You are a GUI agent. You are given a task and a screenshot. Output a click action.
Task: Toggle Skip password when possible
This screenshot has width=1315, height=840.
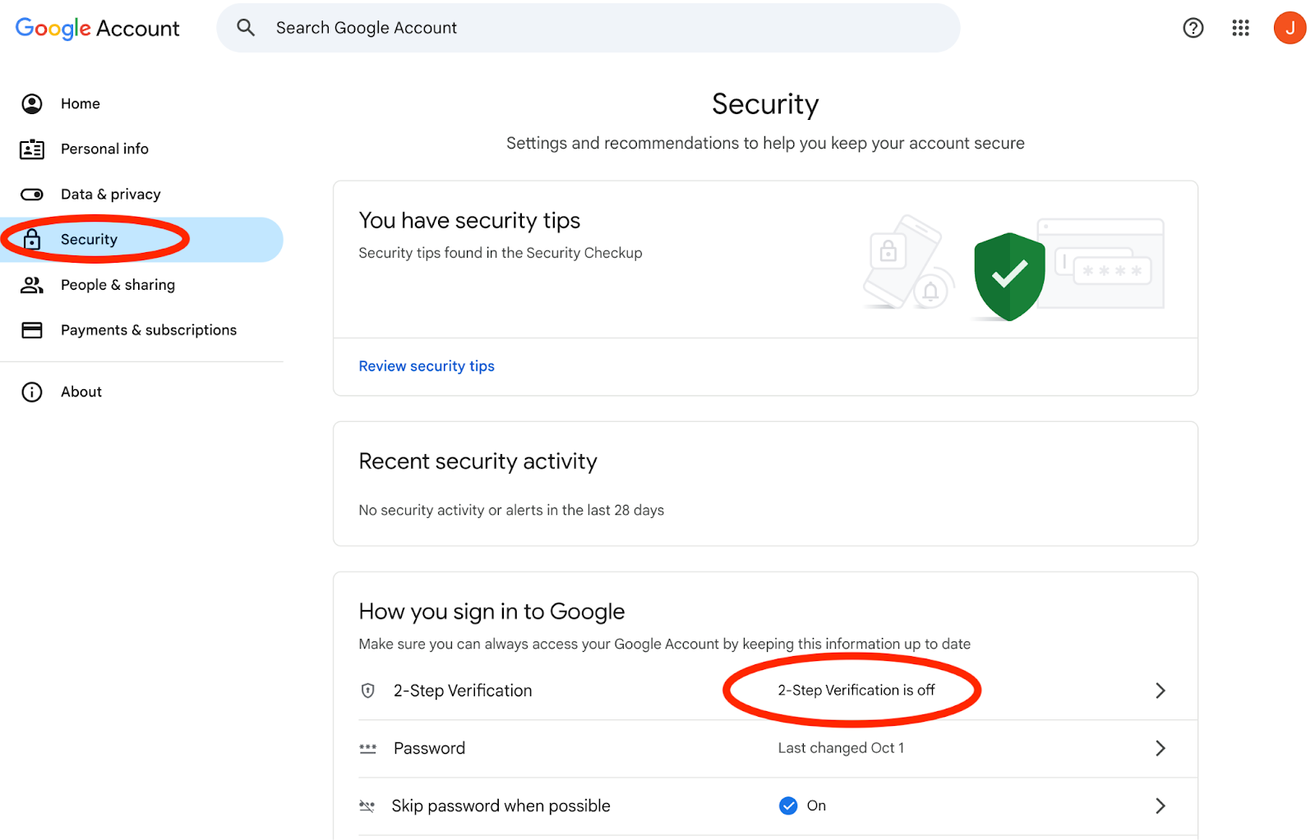(787, 806)
